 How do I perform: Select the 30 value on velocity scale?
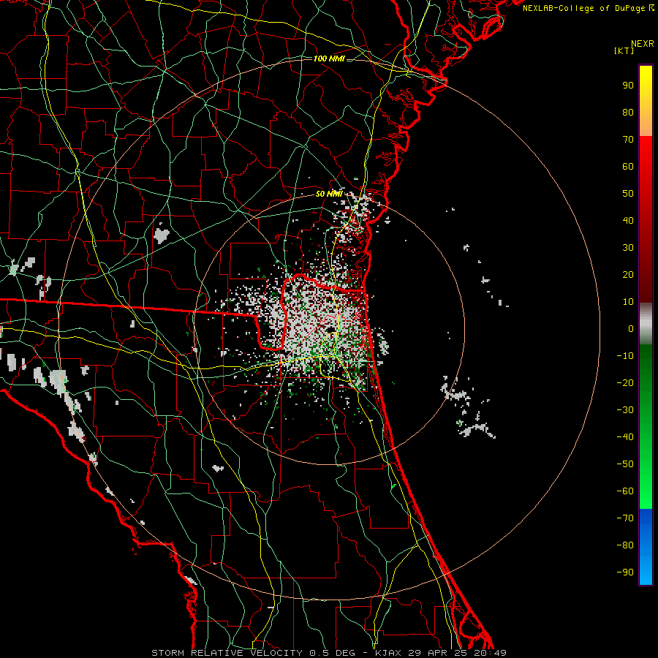click(x=628, y=248)
